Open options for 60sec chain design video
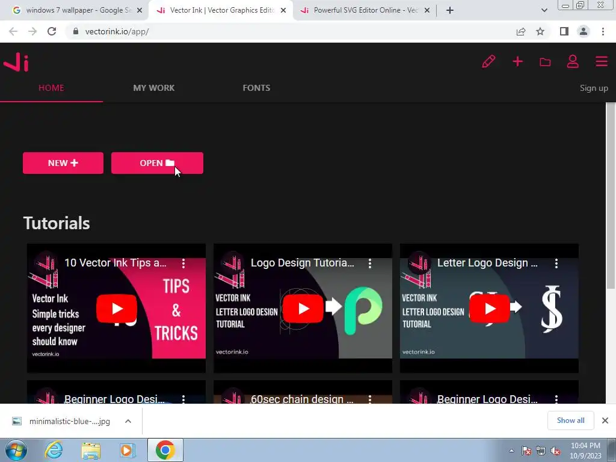The width and height of the screenshot is (616, 462). pyautogui.click(x=370, y=399)
